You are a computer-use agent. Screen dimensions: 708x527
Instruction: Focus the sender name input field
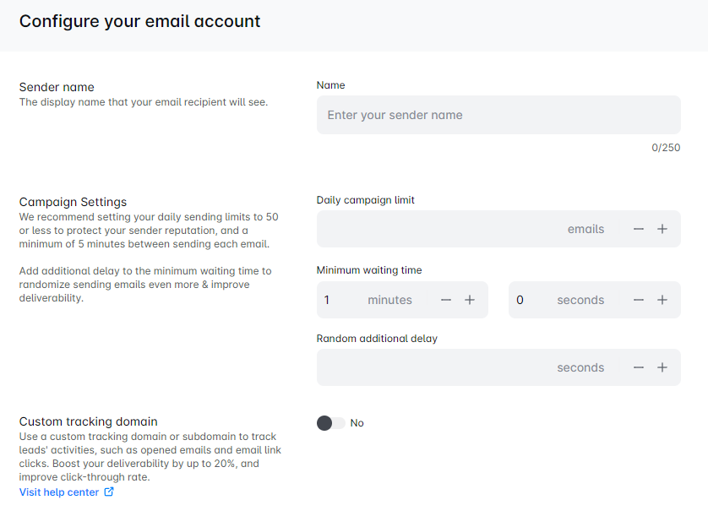click(498, 115)
